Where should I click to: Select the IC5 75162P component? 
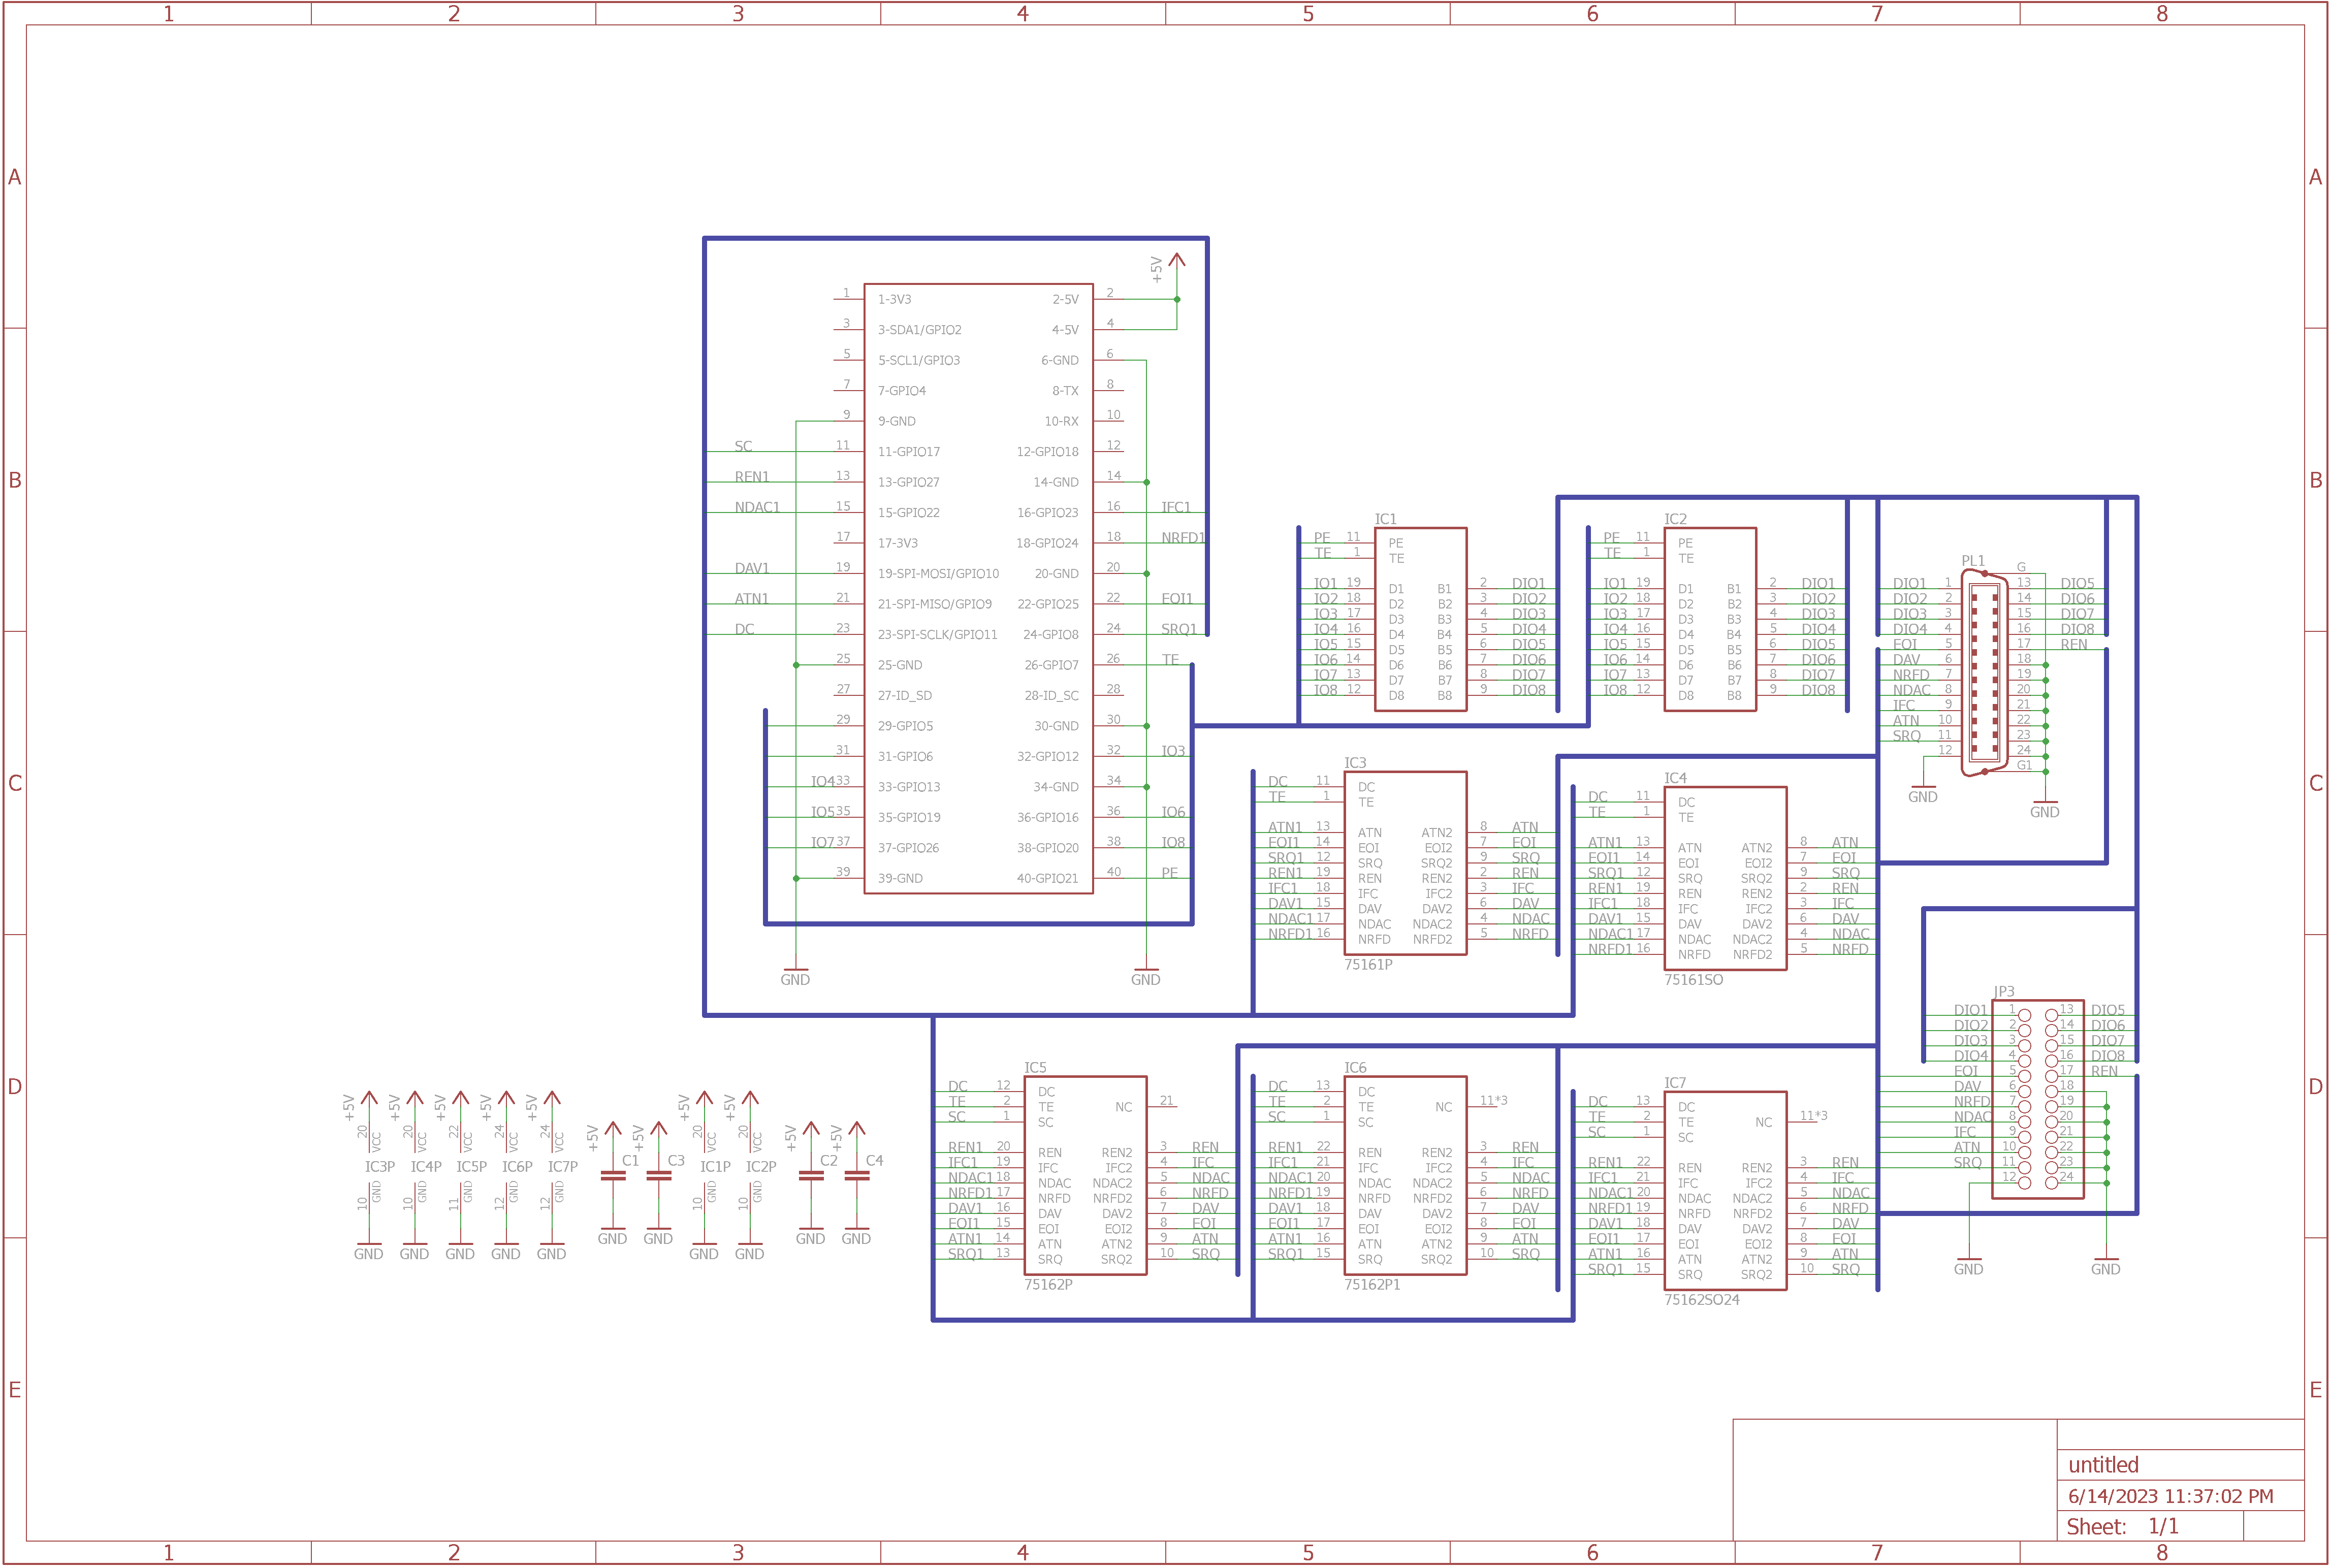click(1085, 1175)
